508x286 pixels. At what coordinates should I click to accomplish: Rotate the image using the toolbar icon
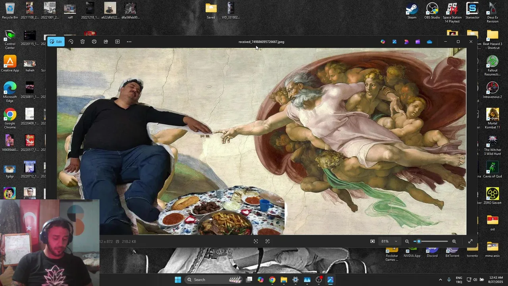[71, 42]
